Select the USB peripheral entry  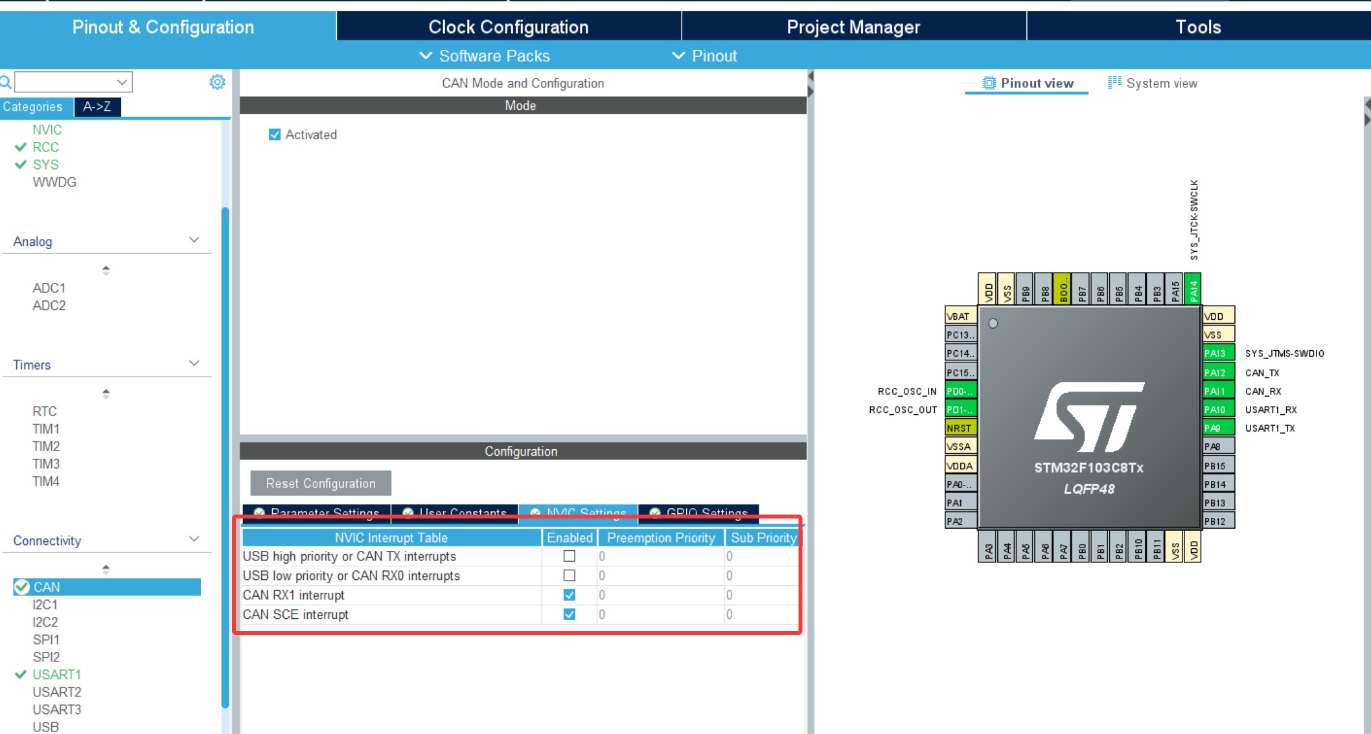pyautogui.click(x=45, y=727)
